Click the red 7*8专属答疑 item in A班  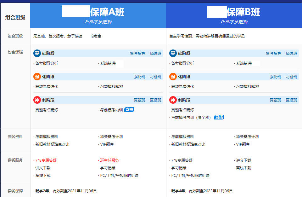[x=46, y=160]
